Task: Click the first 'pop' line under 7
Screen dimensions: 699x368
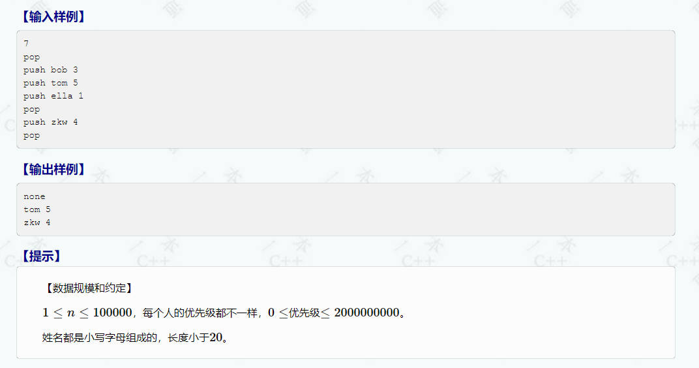Action: coord(32,57)
